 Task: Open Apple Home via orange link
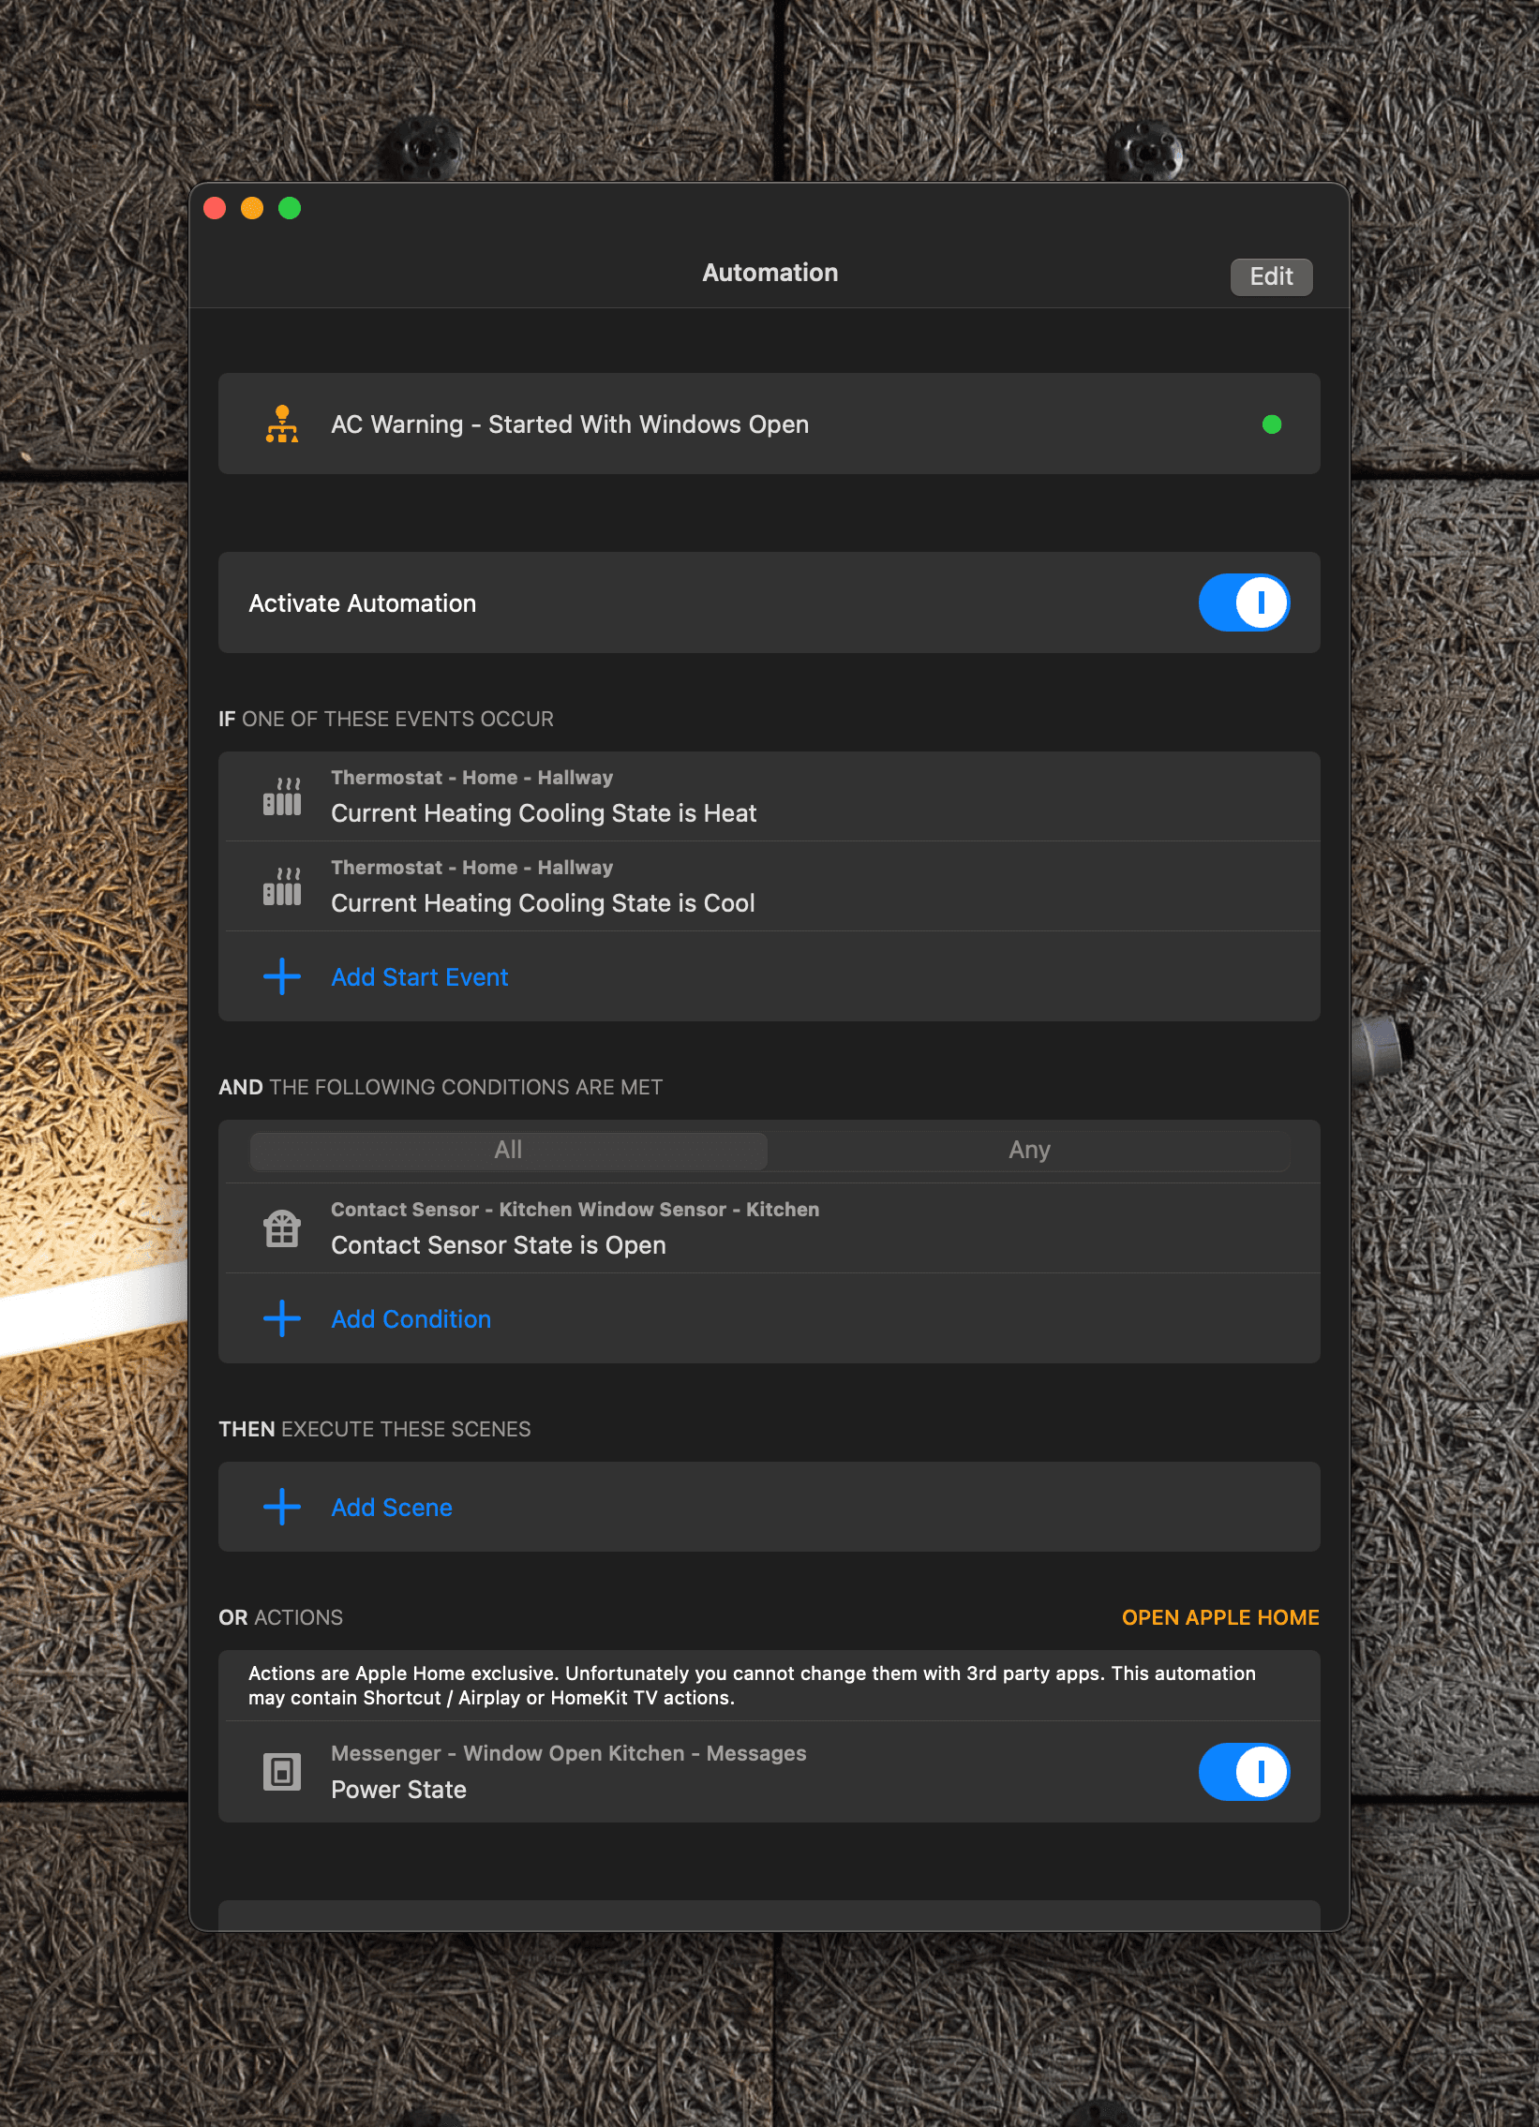[1219, 1617]
